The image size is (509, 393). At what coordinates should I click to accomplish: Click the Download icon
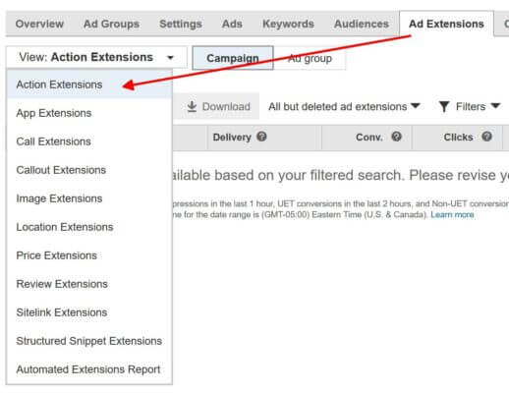tap(192, 107)
